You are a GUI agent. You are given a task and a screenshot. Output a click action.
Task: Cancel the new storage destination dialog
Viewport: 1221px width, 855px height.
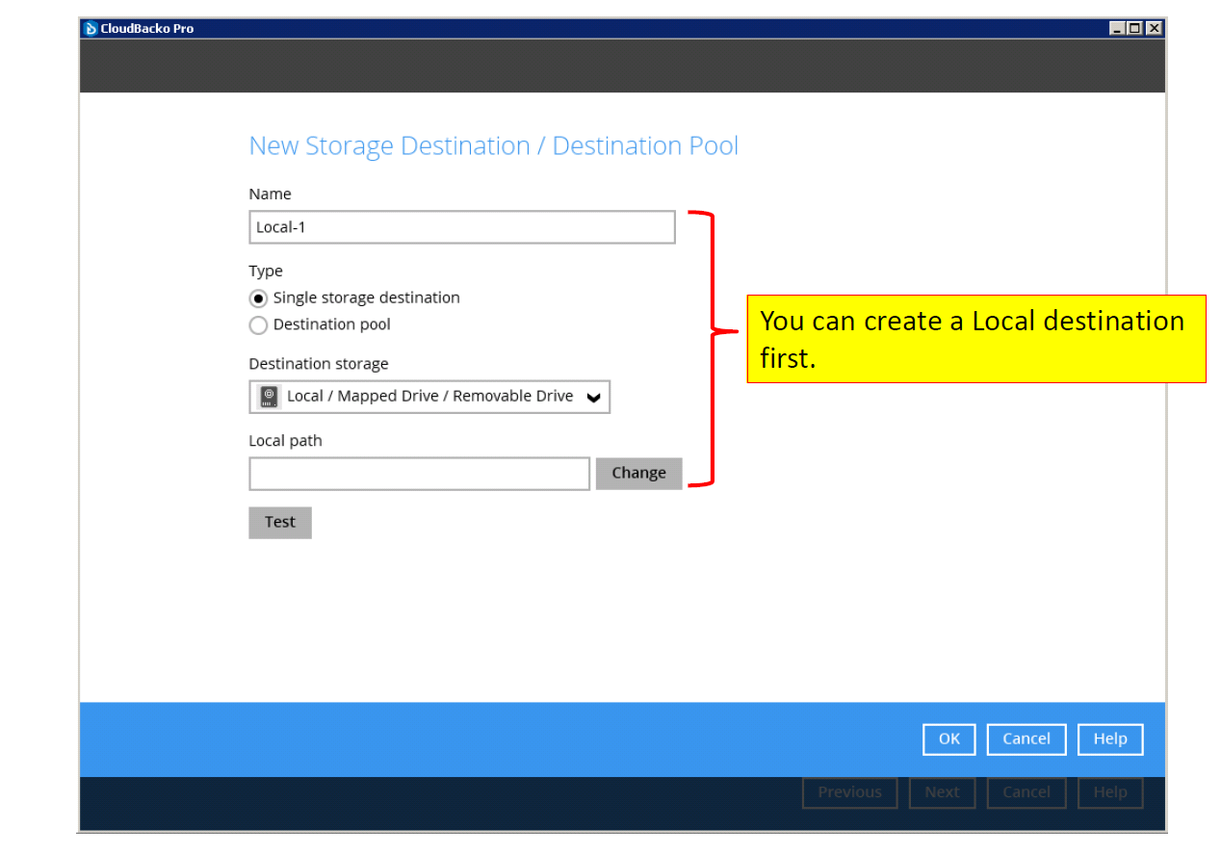pos(1026,738)
